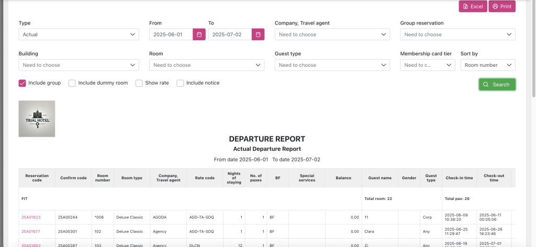The image size is (536, 247).
Task: Run the Search button
Action: tap(497, 85)
